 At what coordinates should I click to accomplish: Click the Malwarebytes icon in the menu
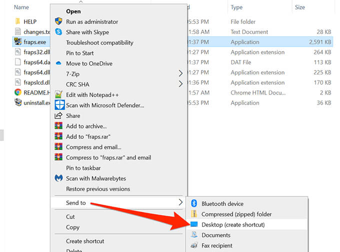pyautogui.click(x=58, y=178)
